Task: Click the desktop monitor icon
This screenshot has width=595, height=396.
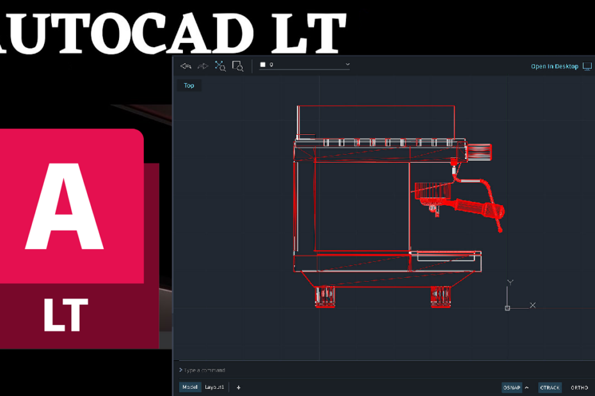Action: pyautogui.click(x=587, y=66)
